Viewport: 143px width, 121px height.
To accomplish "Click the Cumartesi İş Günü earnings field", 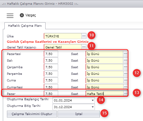I will tap(104, 87).
